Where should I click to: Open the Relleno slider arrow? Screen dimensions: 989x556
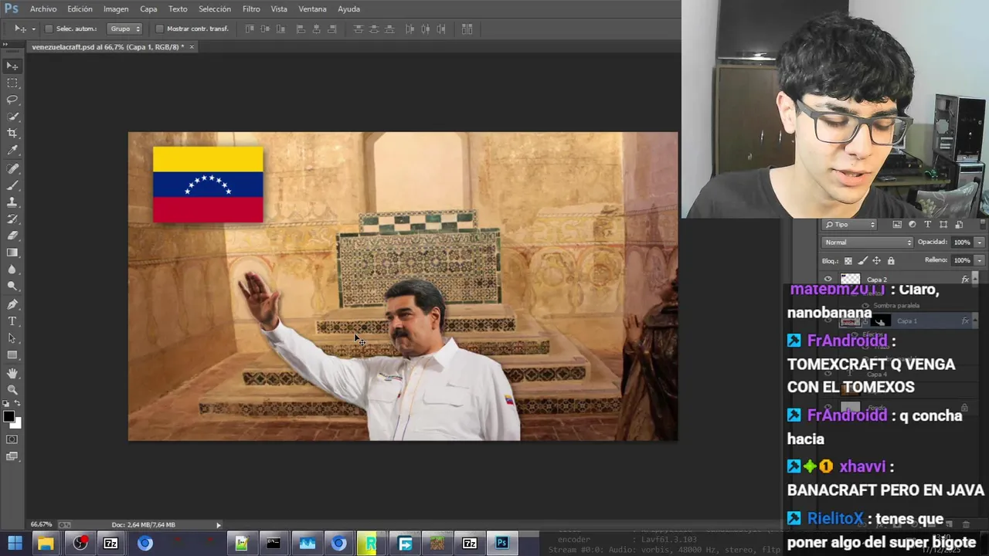[x=980, y=260]
